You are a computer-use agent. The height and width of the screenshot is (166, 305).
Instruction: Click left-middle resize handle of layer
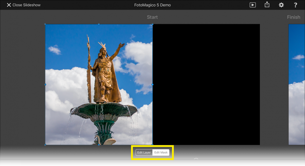45,85
